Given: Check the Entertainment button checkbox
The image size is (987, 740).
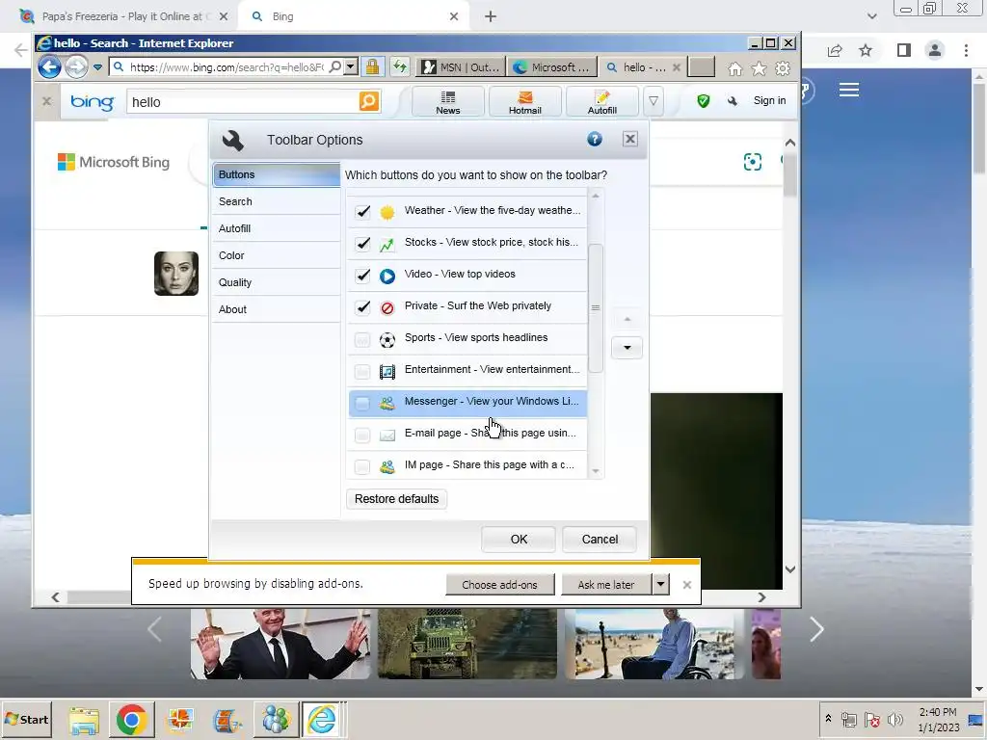Looking at the screenshot, I should click(362, 371).
